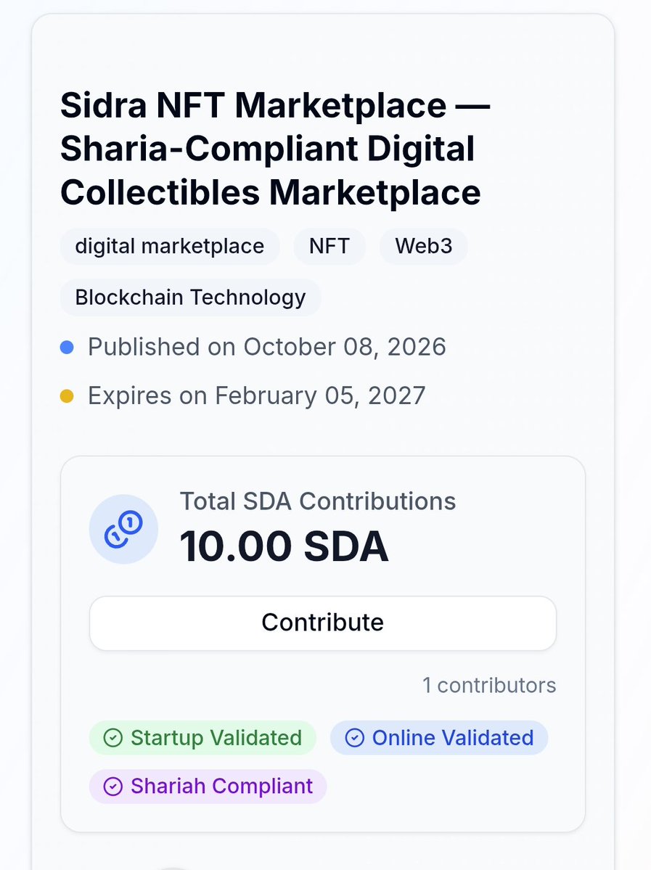
Task: Select the digital marketplace tag
Action: 170,246
